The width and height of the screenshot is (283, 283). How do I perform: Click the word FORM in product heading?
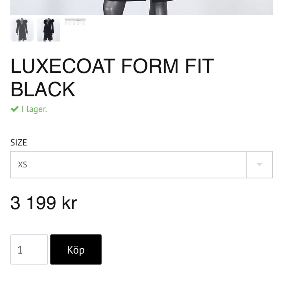click(150, 66)
